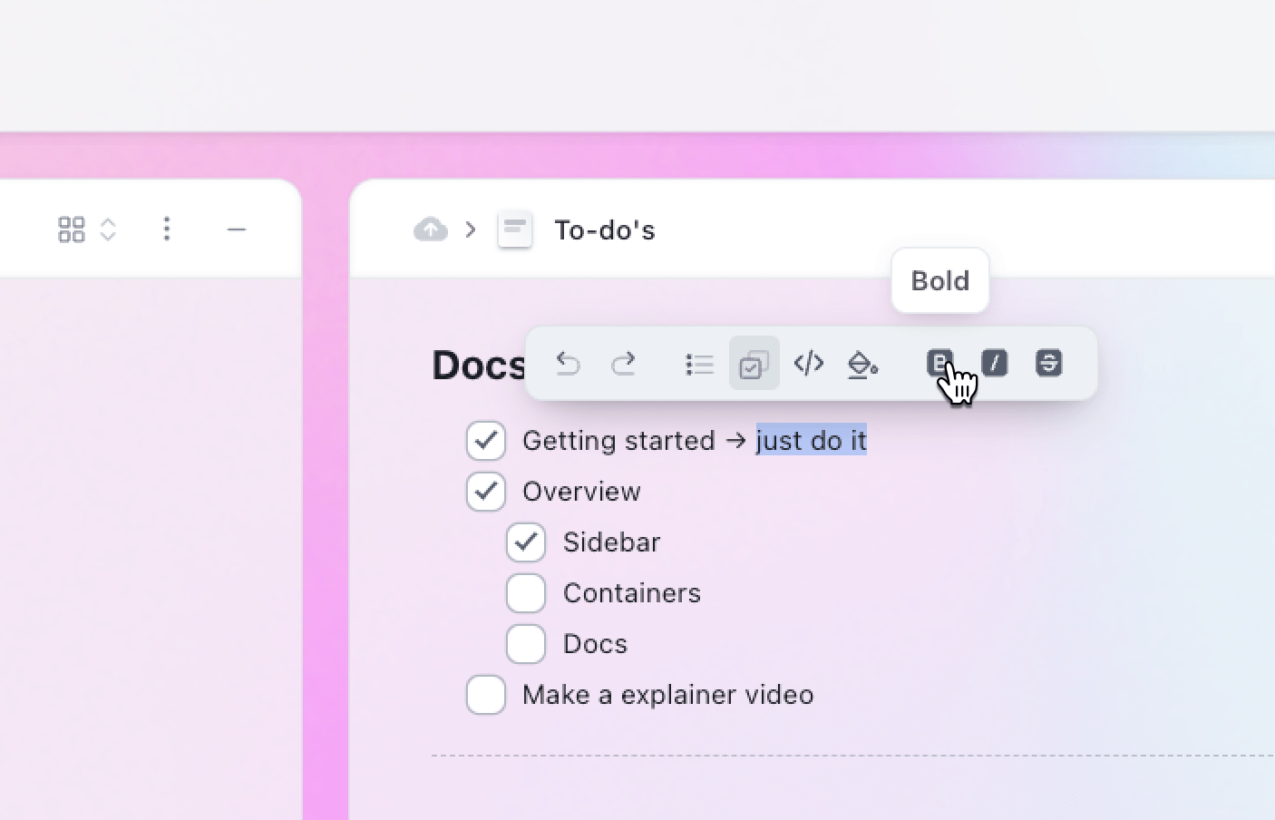Check the nested Docs checkbox

(x=526, y=644)
